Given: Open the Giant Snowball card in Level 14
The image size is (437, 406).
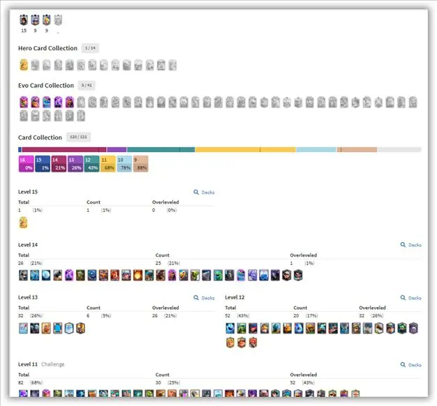Looking at the screenshot, I should [x=46, y=275].
